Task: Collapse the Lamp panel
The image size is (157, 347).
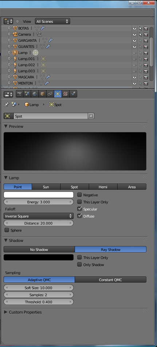Action: (x=6, y=178)
